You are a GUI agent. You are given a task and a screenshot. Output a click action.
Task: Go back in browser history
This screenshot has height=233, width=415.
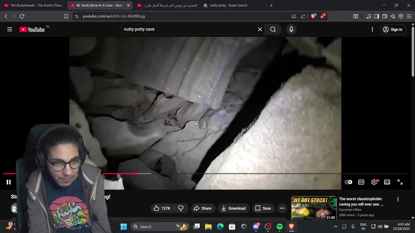(x=6, y=16)
